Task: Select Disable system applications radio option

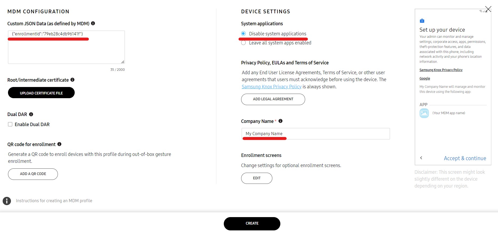Action: 243,34
